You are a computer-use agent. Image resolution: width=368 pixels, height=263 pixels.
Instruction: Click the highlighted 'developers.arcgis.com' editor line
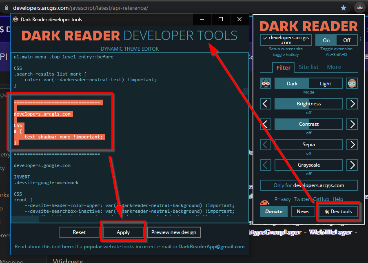click(42, 114)
